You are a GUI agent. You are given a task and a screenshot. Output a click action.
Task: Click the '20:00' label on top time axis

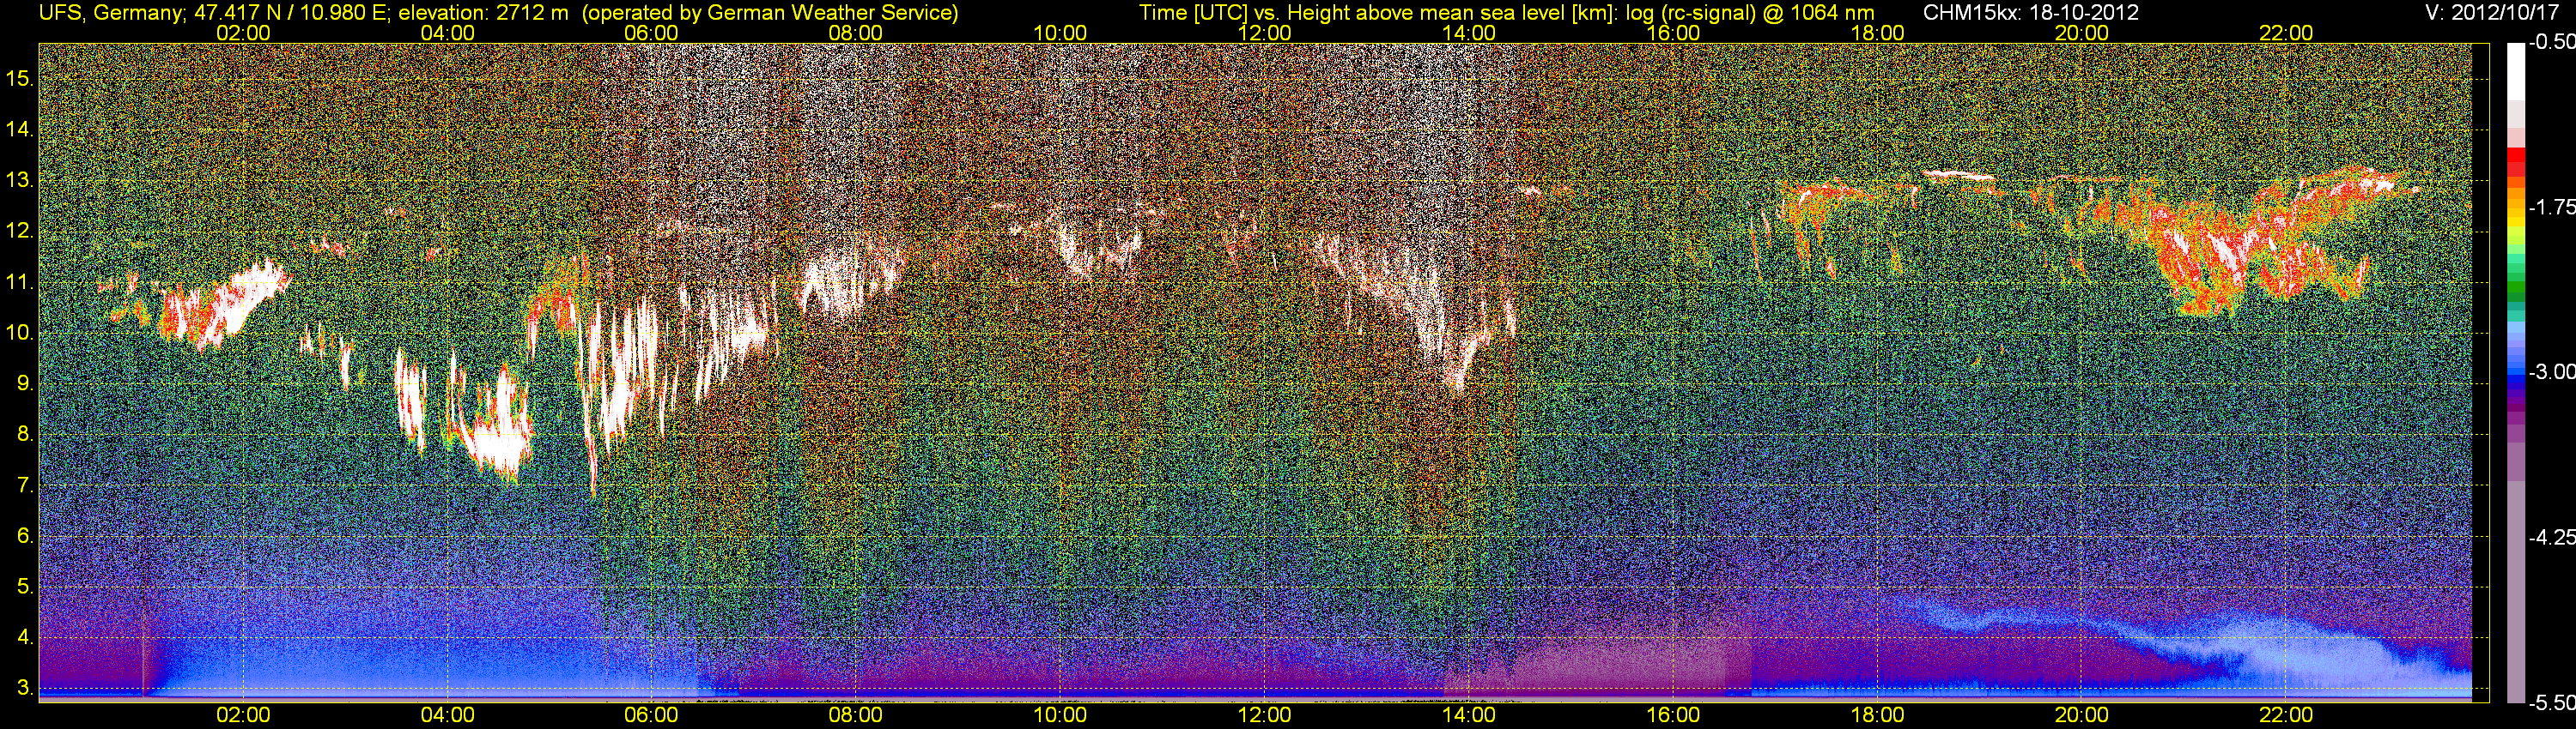tap(2082, 33)
